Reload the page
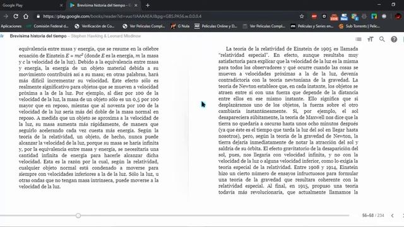Screen dimensions: 404x227 pos(16,16)
